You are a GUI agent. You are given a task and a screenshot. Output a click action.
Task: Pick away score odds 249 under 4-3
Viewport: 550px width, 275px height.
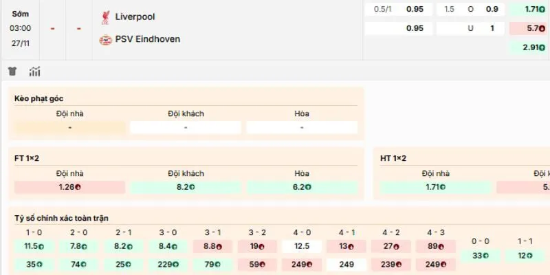click(436, 265)
